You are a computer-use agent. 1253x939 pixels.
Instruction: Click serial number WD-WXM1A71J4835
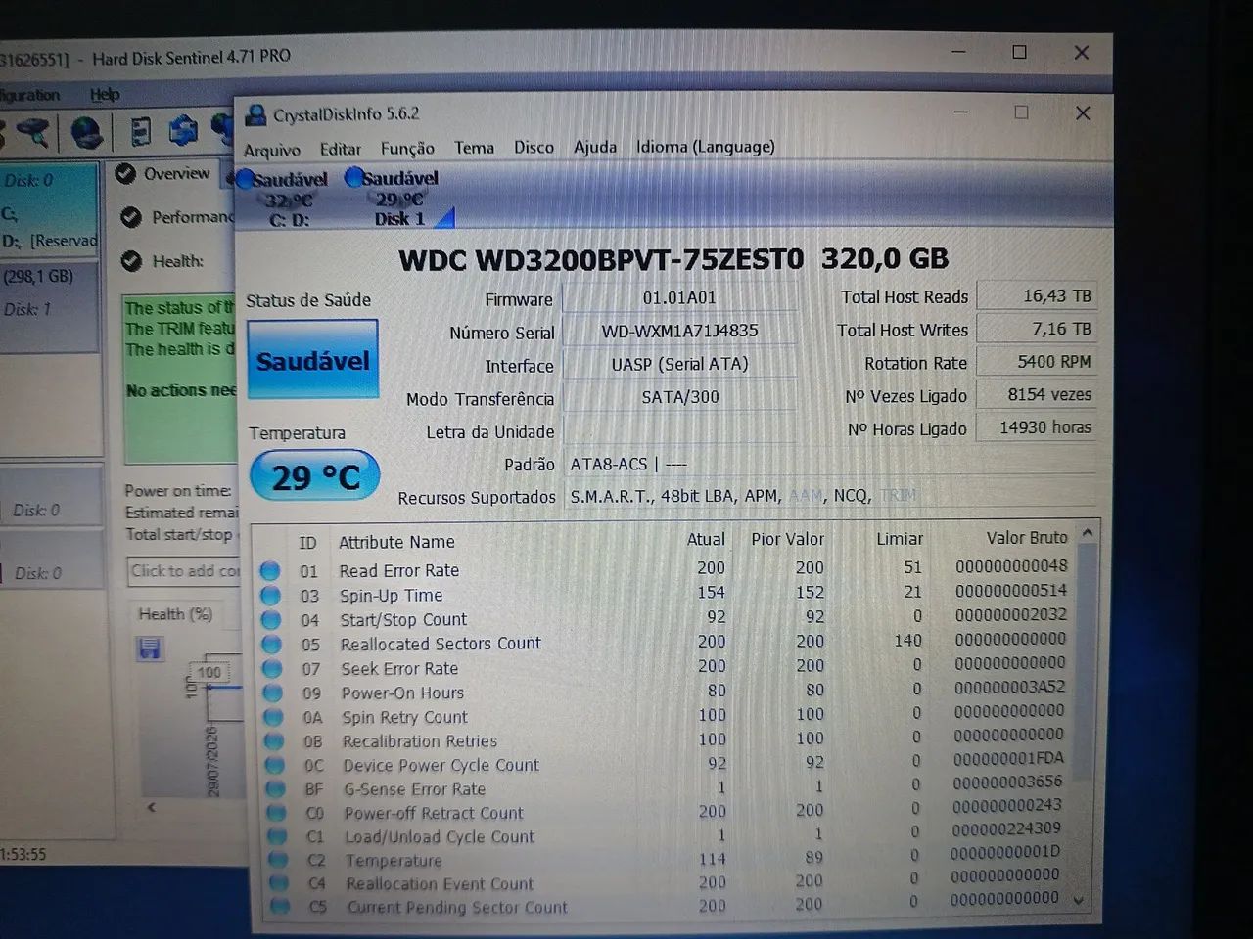tap(679, 331)
